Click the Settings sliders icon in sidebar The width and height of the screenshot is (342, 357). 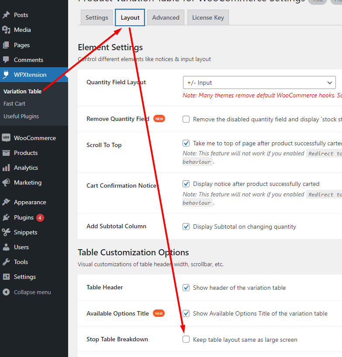[6, 277]
